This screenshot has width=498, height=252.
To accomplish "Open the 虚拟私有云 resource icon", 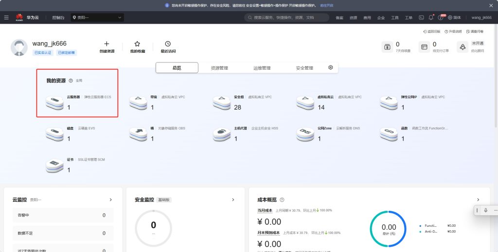I will pyautogui.click(x=305, y=103).
